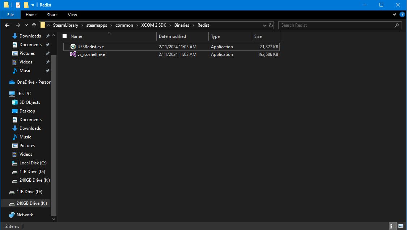Click the vs_isoshell.exe Visual Studio icon
Image resolution: width=407 pixels, height=230 pixels.
[73, 54]
